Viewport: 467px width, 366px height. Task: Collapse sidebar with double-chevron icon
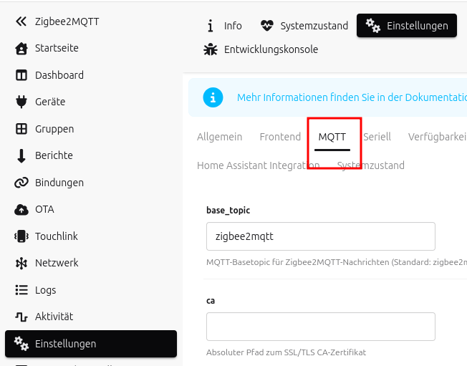point(21,21)
